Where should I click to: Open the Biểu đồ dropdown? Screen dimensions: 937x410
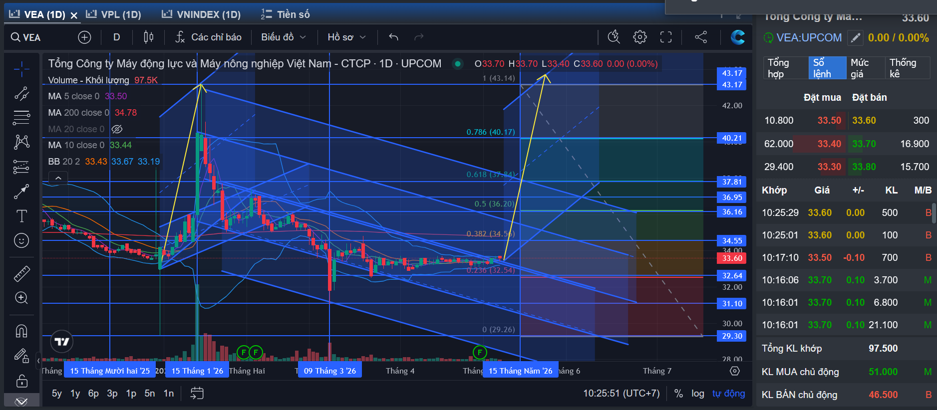tap(283, 37)
